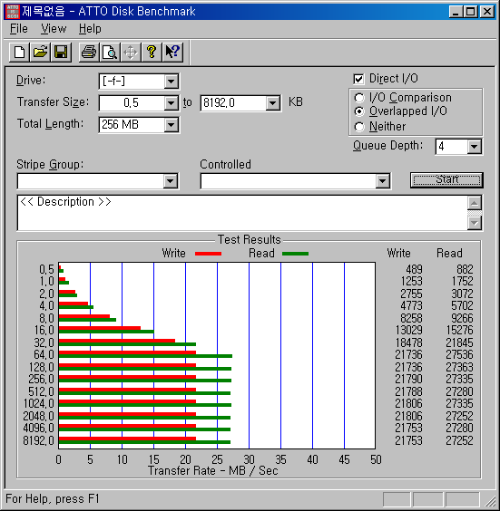Open the File menu
This screenshot has width=500, height=511.
(19, 29)
